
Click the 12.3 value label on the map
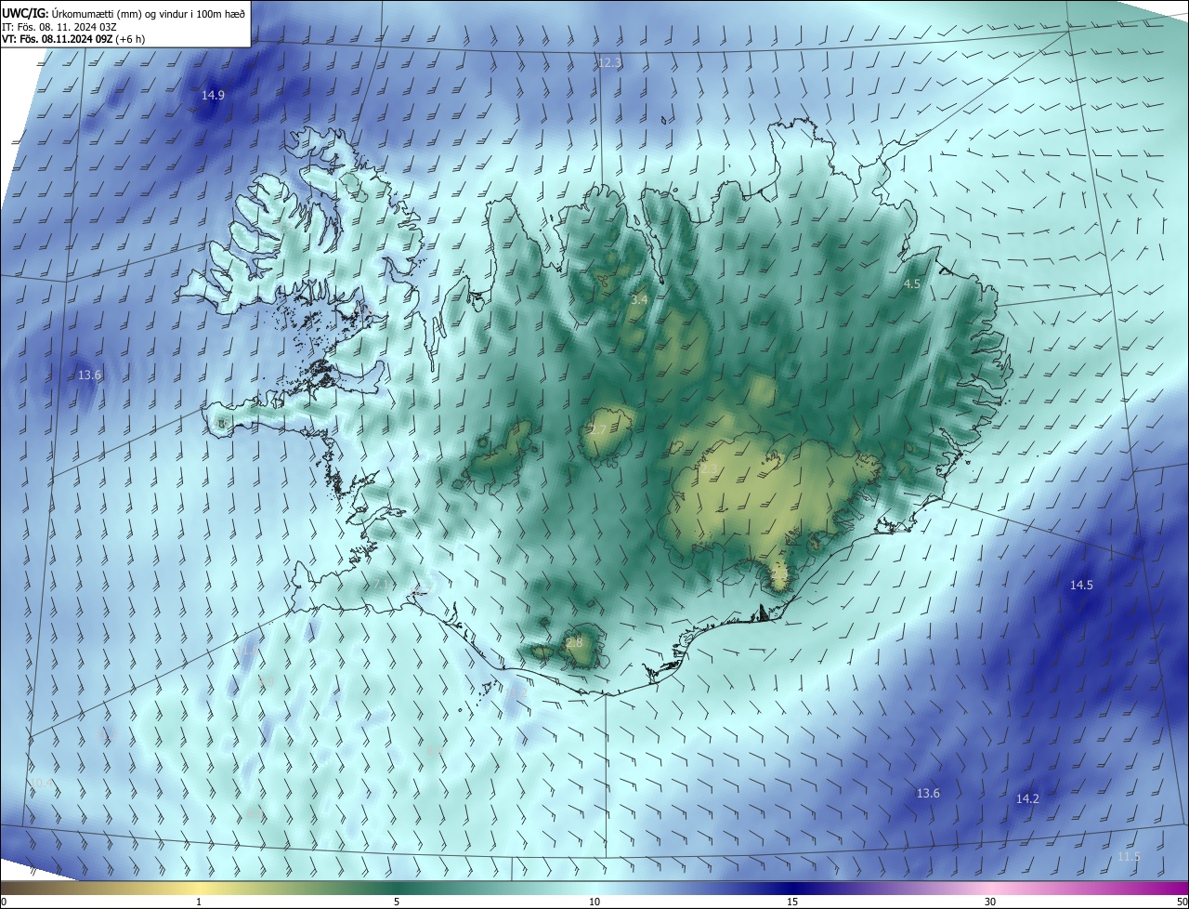[x=608, y=63]
